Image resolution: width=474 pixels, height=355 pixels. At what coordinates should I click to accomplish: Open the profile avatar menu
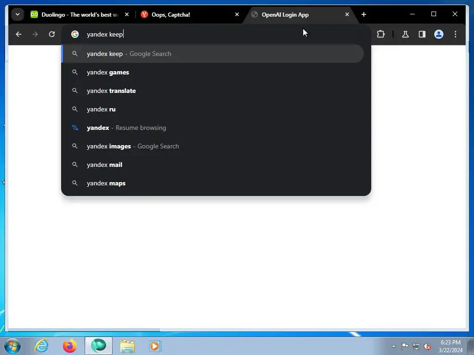click(x=439, y=34)
